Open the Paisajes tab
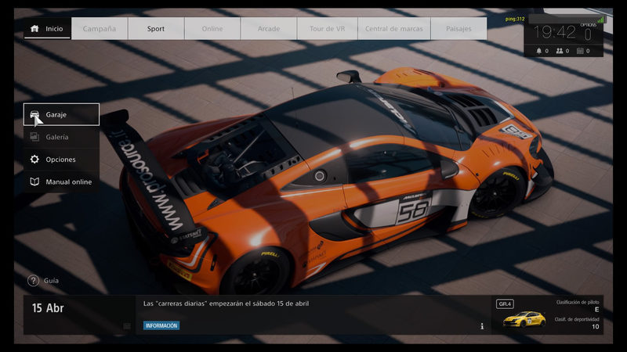The width and height of the screenshot is (627, 352). pos(458,29)
